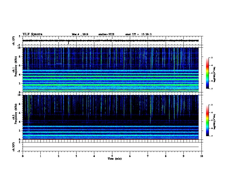Click the "ch.3(V)" waveform axis label
Screen dimensions: 227x175
tap(13, 147)
